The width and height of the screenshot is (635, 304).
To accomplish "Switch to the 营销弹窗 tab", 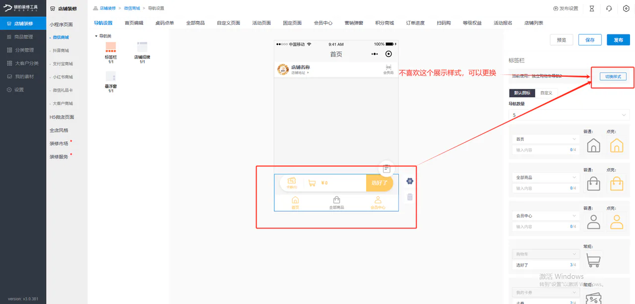I will 354,23.
